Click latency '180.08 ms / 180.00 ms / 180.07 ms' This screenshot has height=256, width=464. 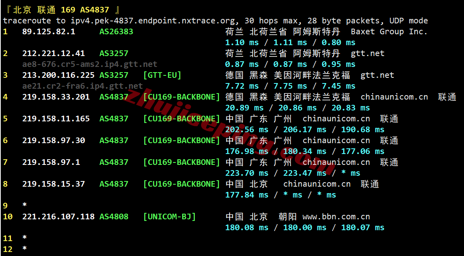[305, 227]
